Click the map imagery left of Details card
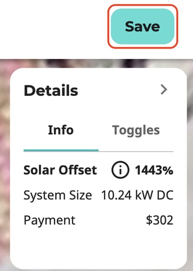Viewport: 193px width, 271px height. click(5, 165)
